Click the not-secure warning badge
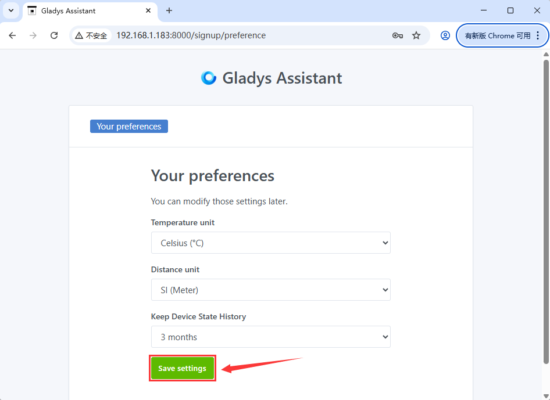Image resolution: width=550 pixels, height=400 pixels. pos(91,35)
